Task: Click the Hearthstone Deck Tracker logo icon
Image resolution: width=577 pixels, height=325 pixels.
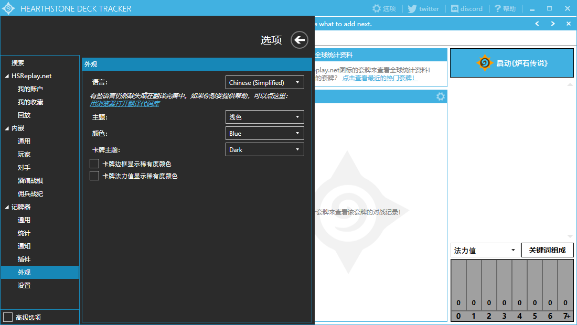Action: click(8, 8)
